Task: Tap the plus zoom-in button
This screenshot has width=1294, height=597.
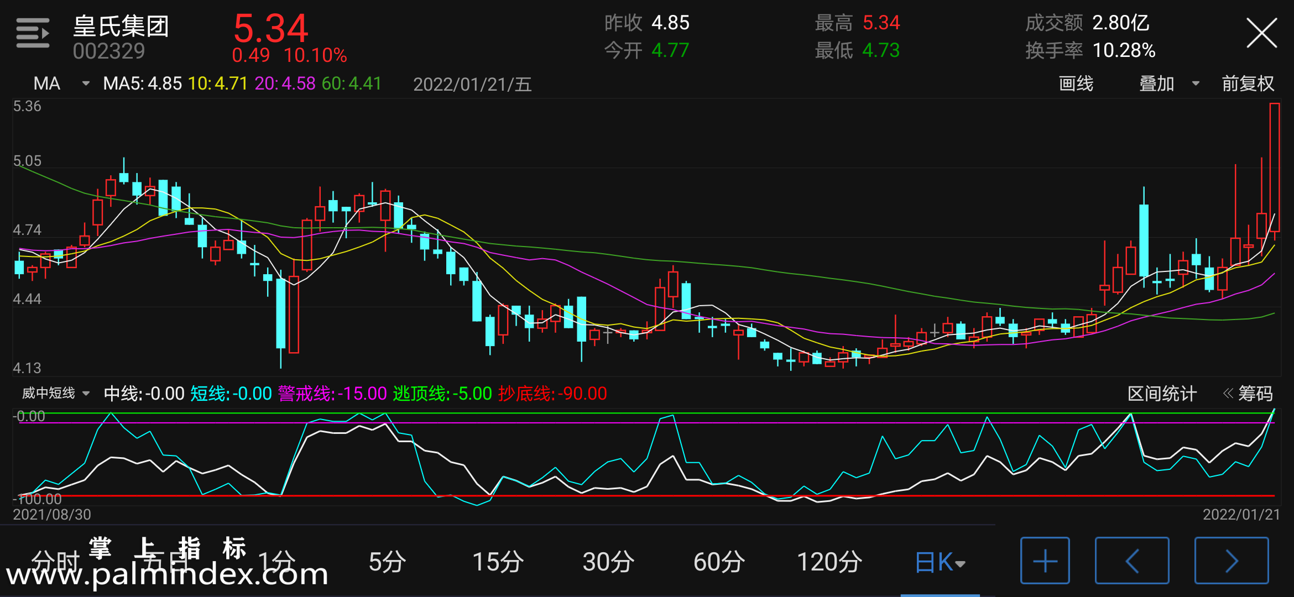Action: pyautogui.click(x=1045, y=561)
